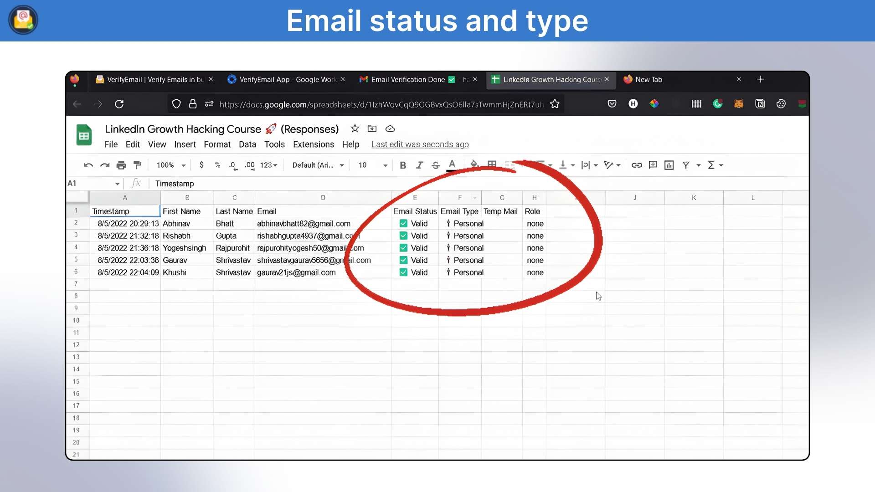Create a filter

[x=687, y=165]
